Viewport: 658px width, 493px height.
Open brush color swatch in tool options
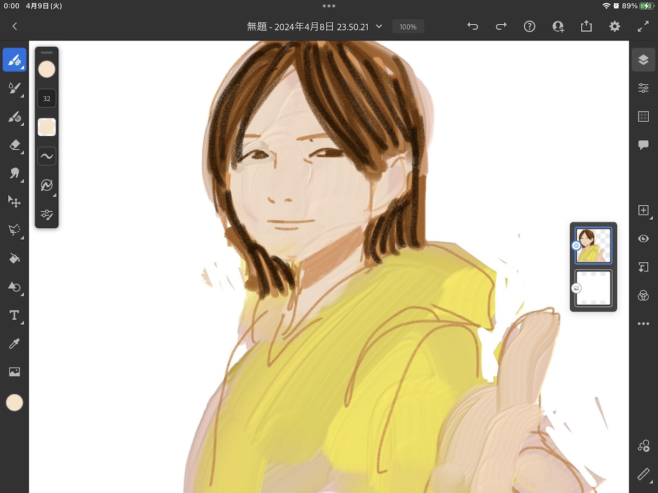click(47, 70)
